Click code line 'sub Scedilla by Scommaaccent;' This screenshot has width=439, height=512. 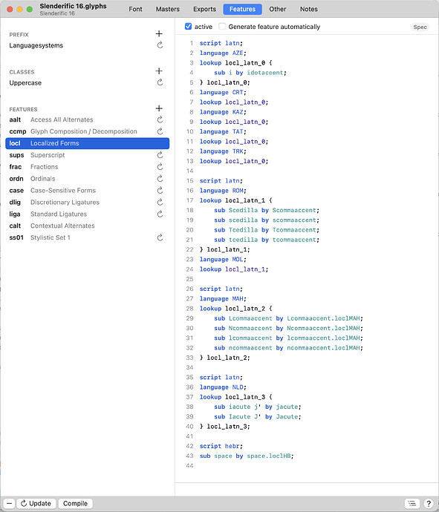click(267, 210)
